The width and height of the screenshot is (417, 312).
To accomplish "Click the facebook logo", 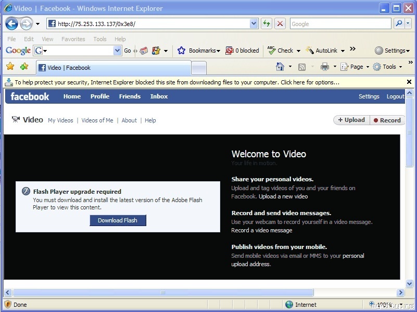I will (x=30, y=96).
